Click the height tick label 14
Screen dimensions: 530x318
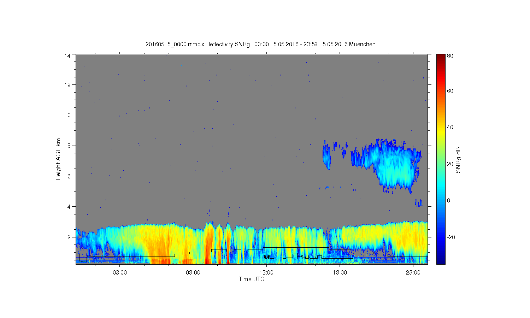tap(67, 56)
